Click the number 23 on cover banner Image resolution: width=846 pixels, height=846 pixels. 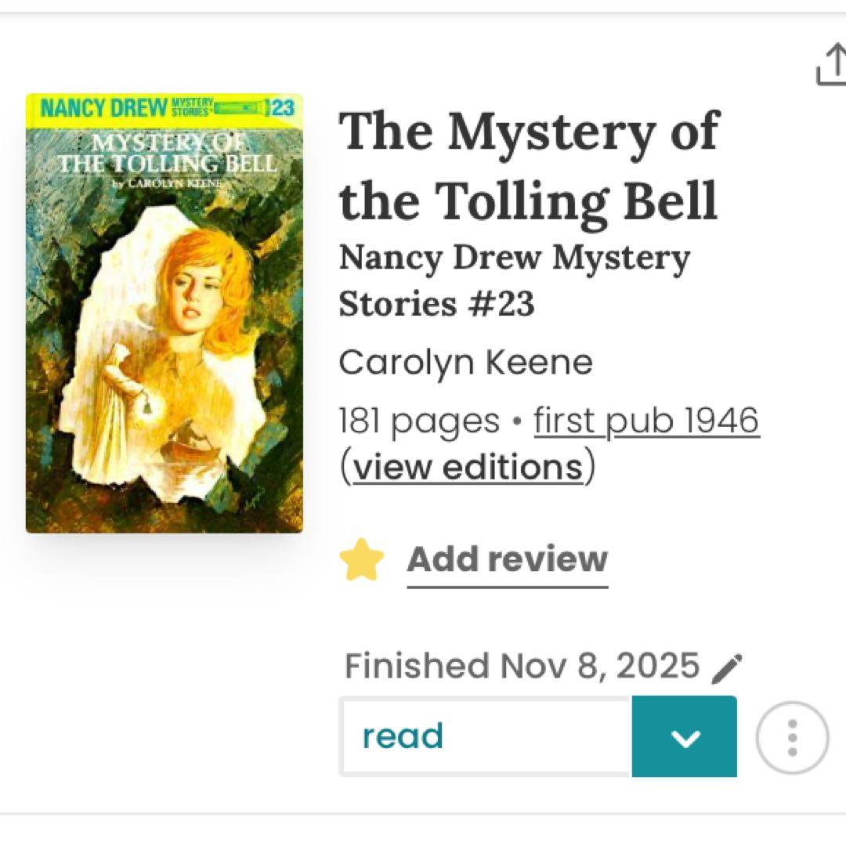(x=283, y=108)
